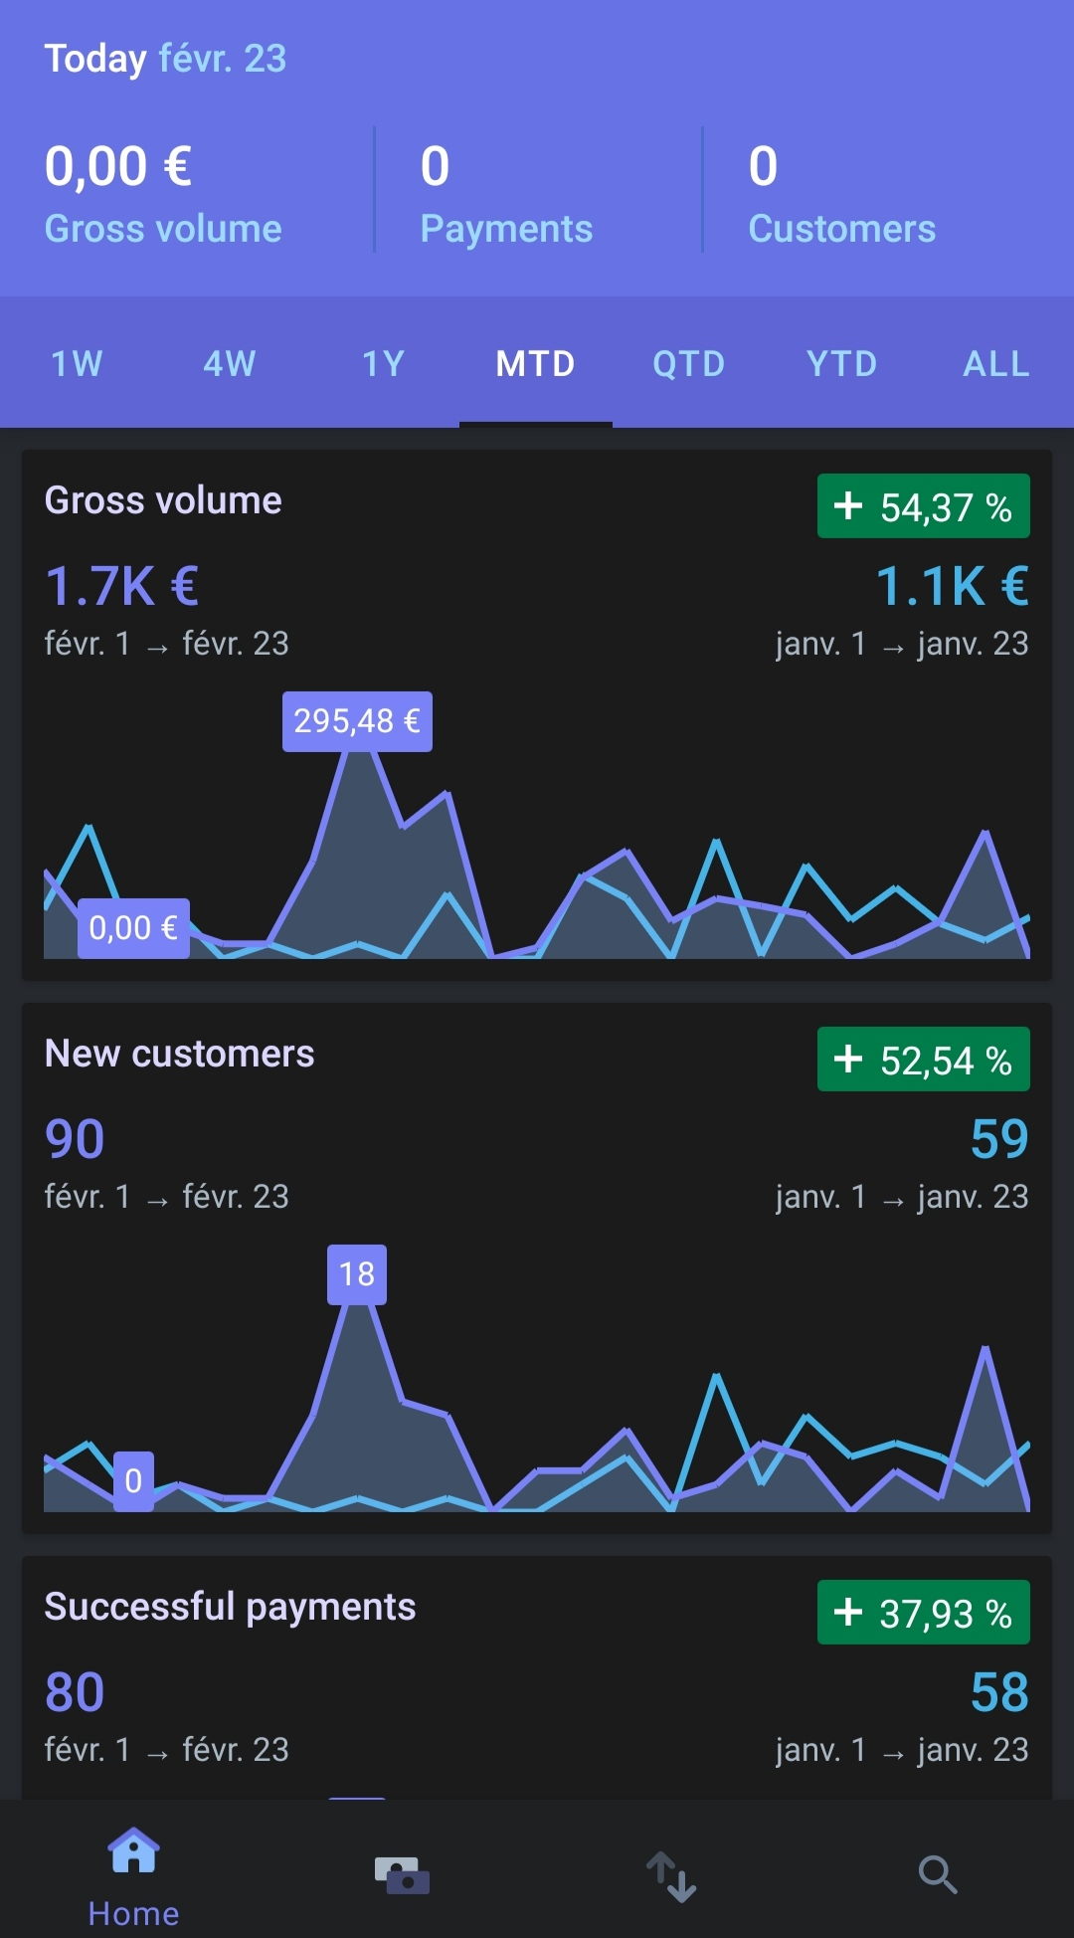Select the YTD time range tab

coord(842,363)
